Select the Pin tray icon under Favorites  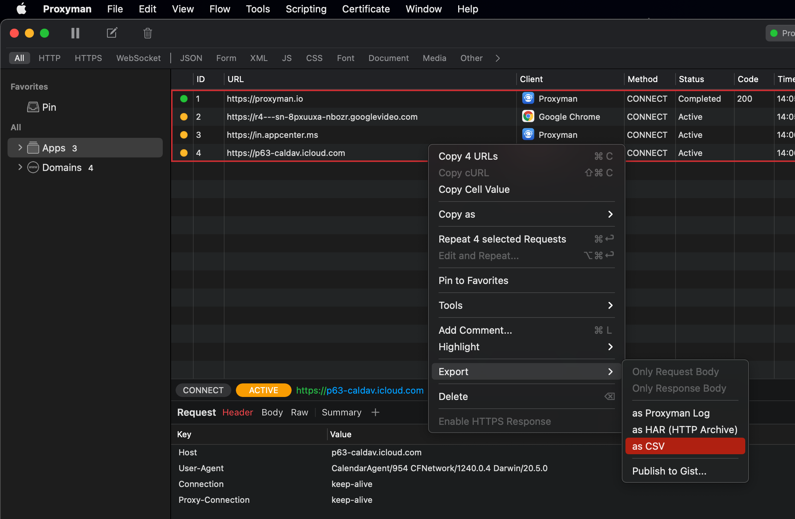[33, 107]
